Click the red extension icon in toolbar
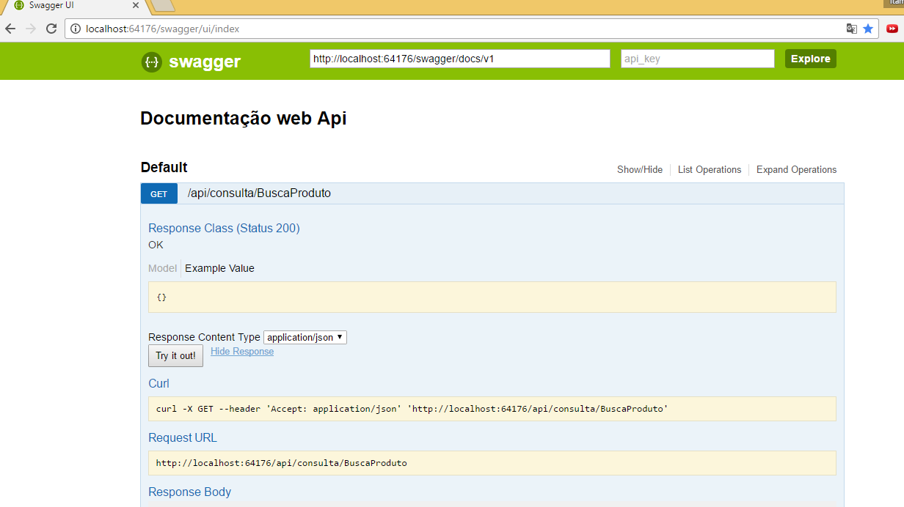Viewport: 904px width, 507px height. 892,29
